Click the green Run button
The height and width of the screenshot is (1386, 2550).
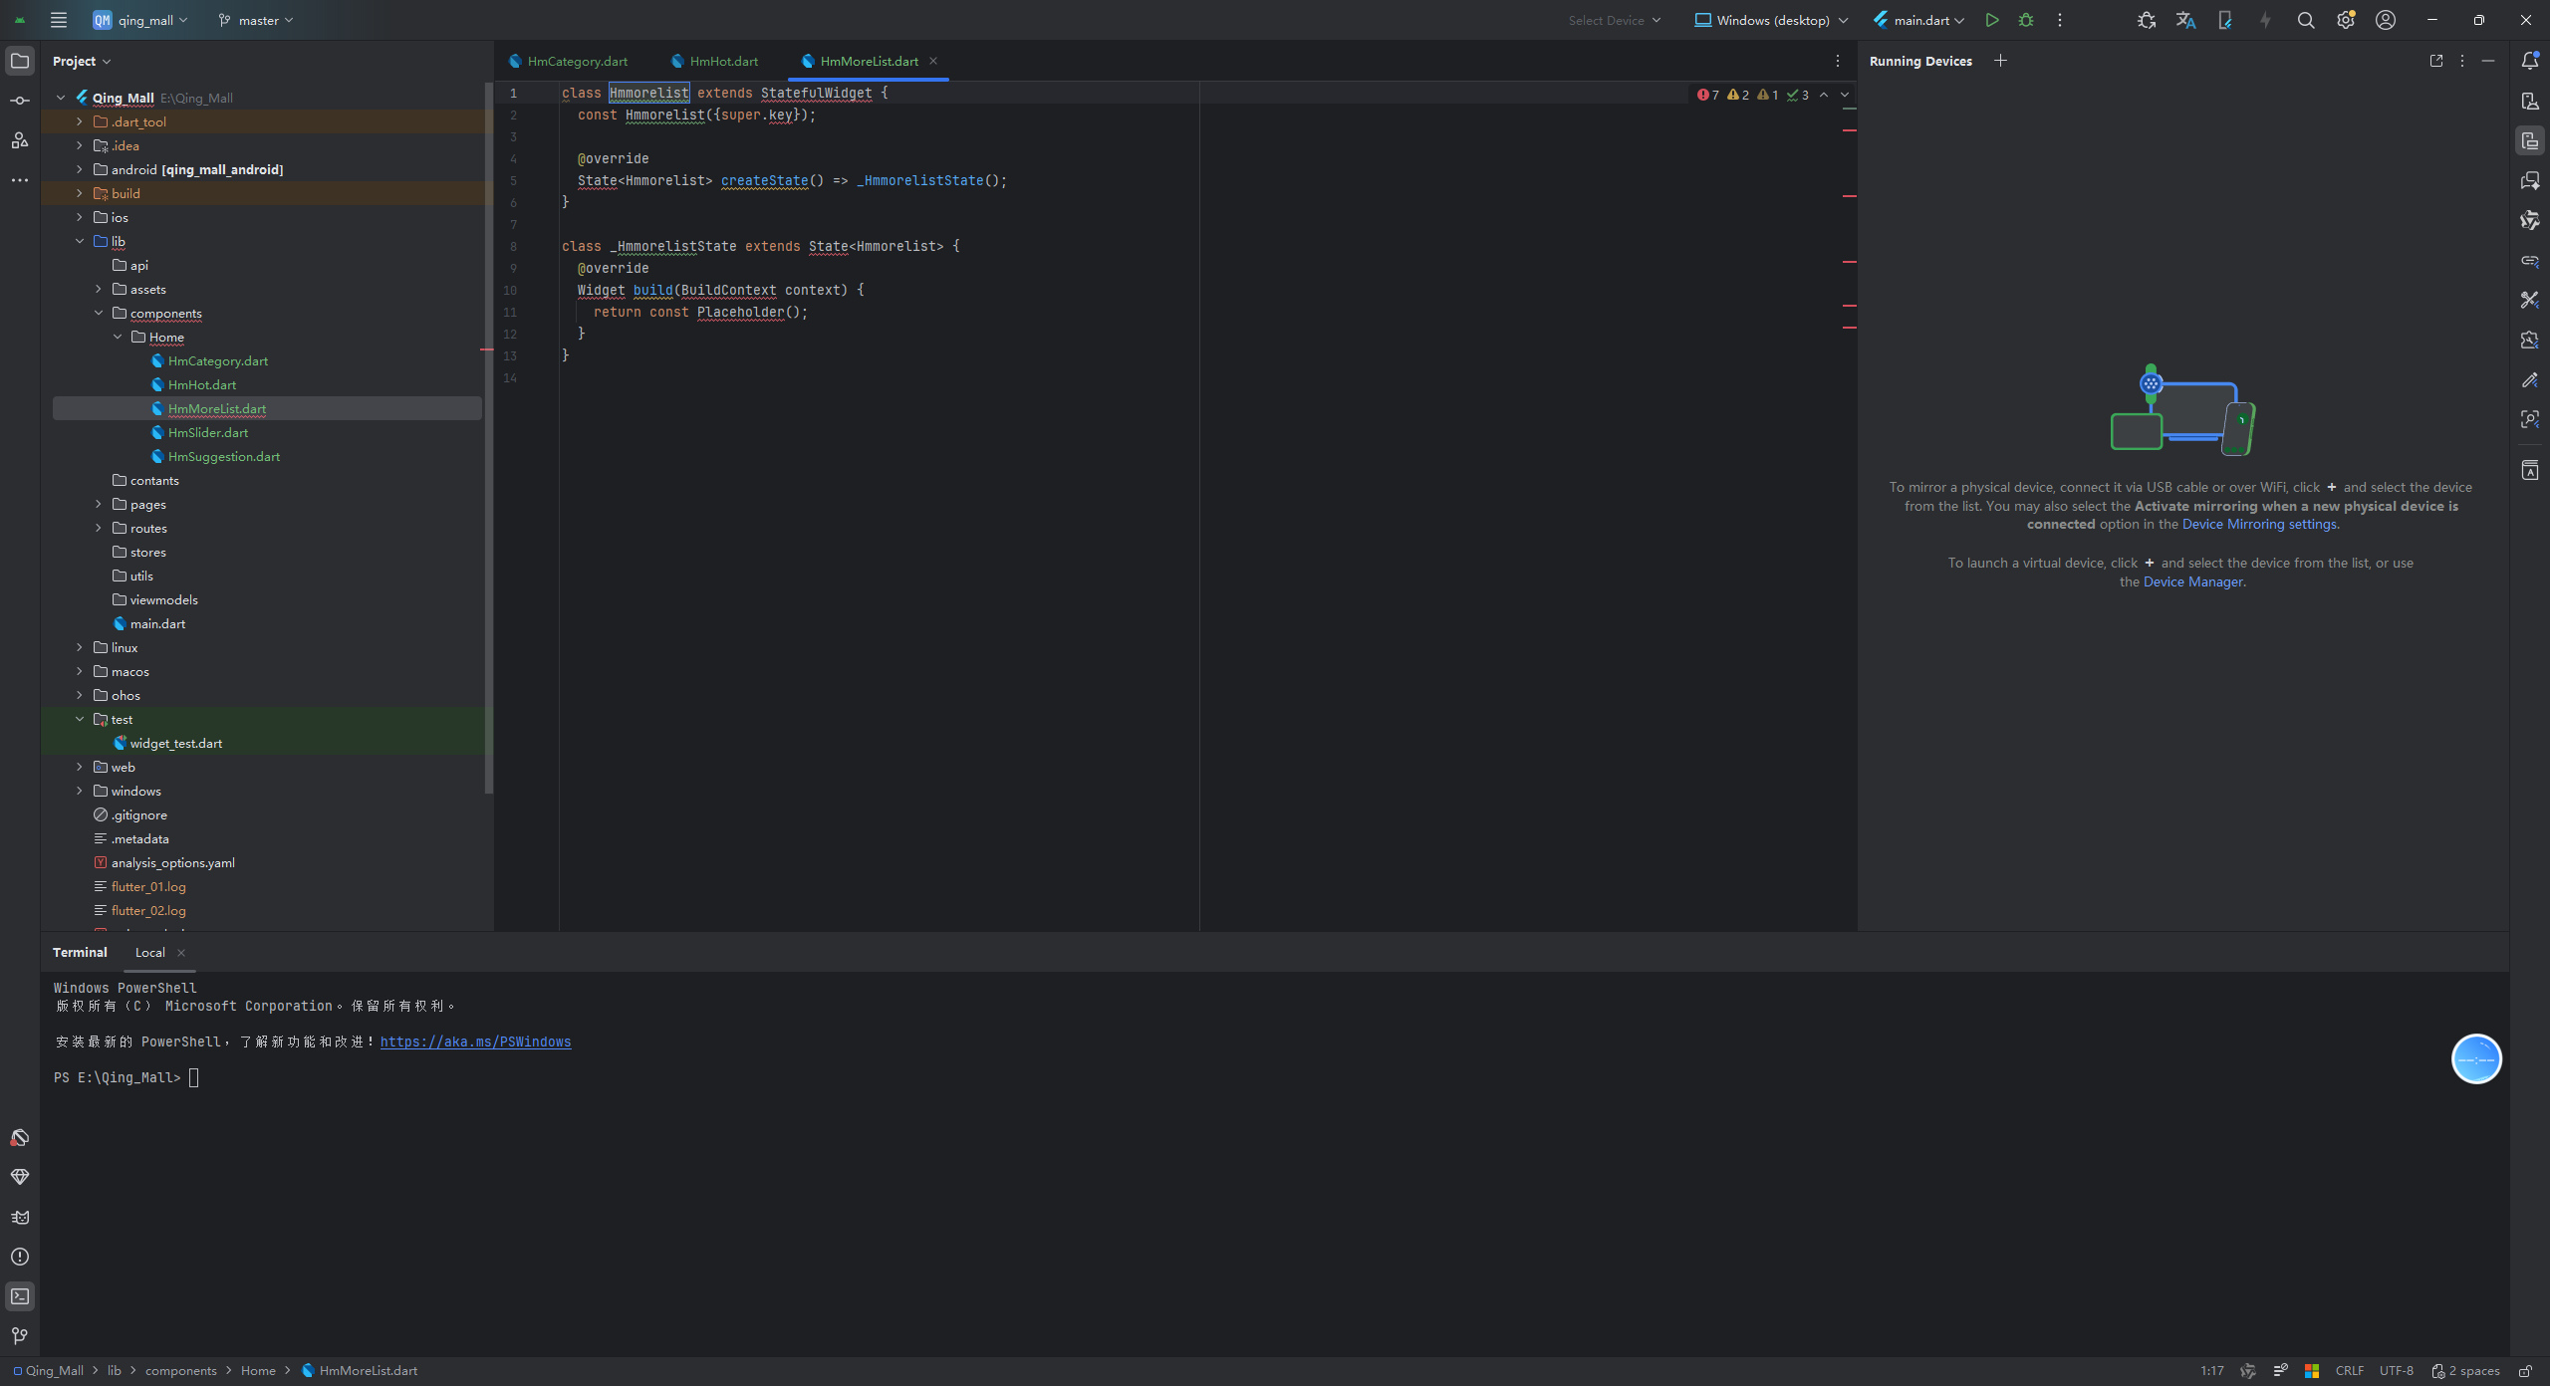click(1991, 20)
